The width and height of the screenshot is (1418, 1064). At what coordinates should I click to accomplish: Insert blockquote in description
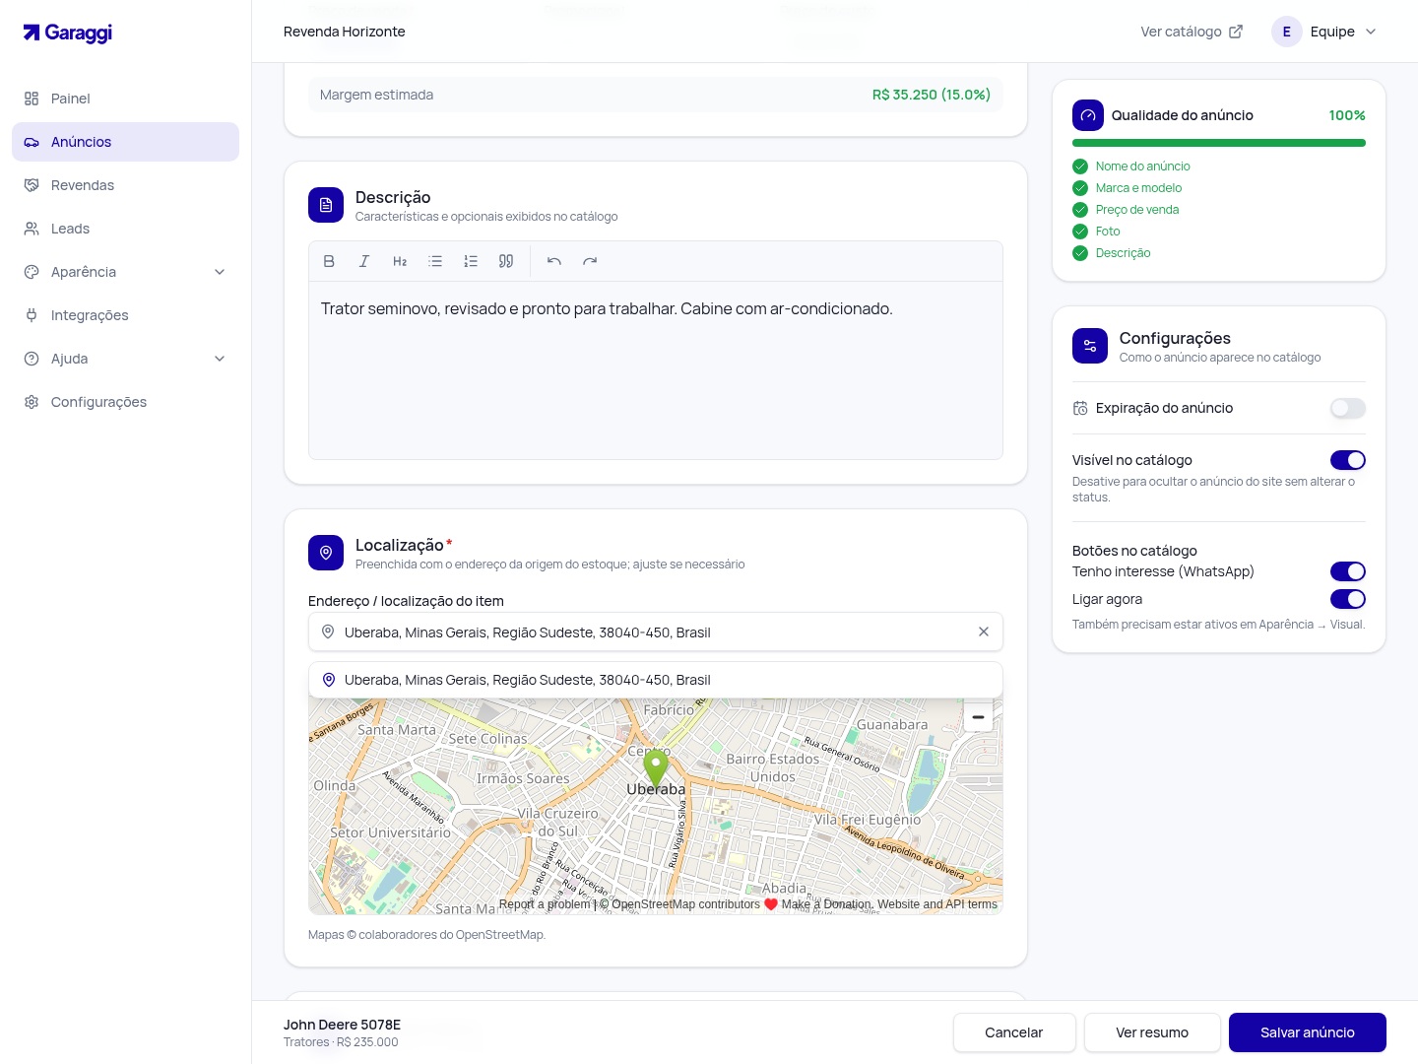click(506, 261)
